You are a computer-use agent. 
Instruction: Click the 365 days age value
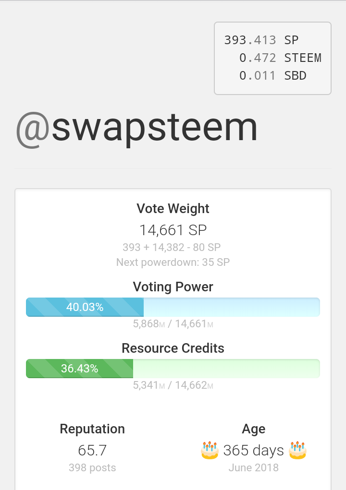pyautogui.click(x=253, y=451)
